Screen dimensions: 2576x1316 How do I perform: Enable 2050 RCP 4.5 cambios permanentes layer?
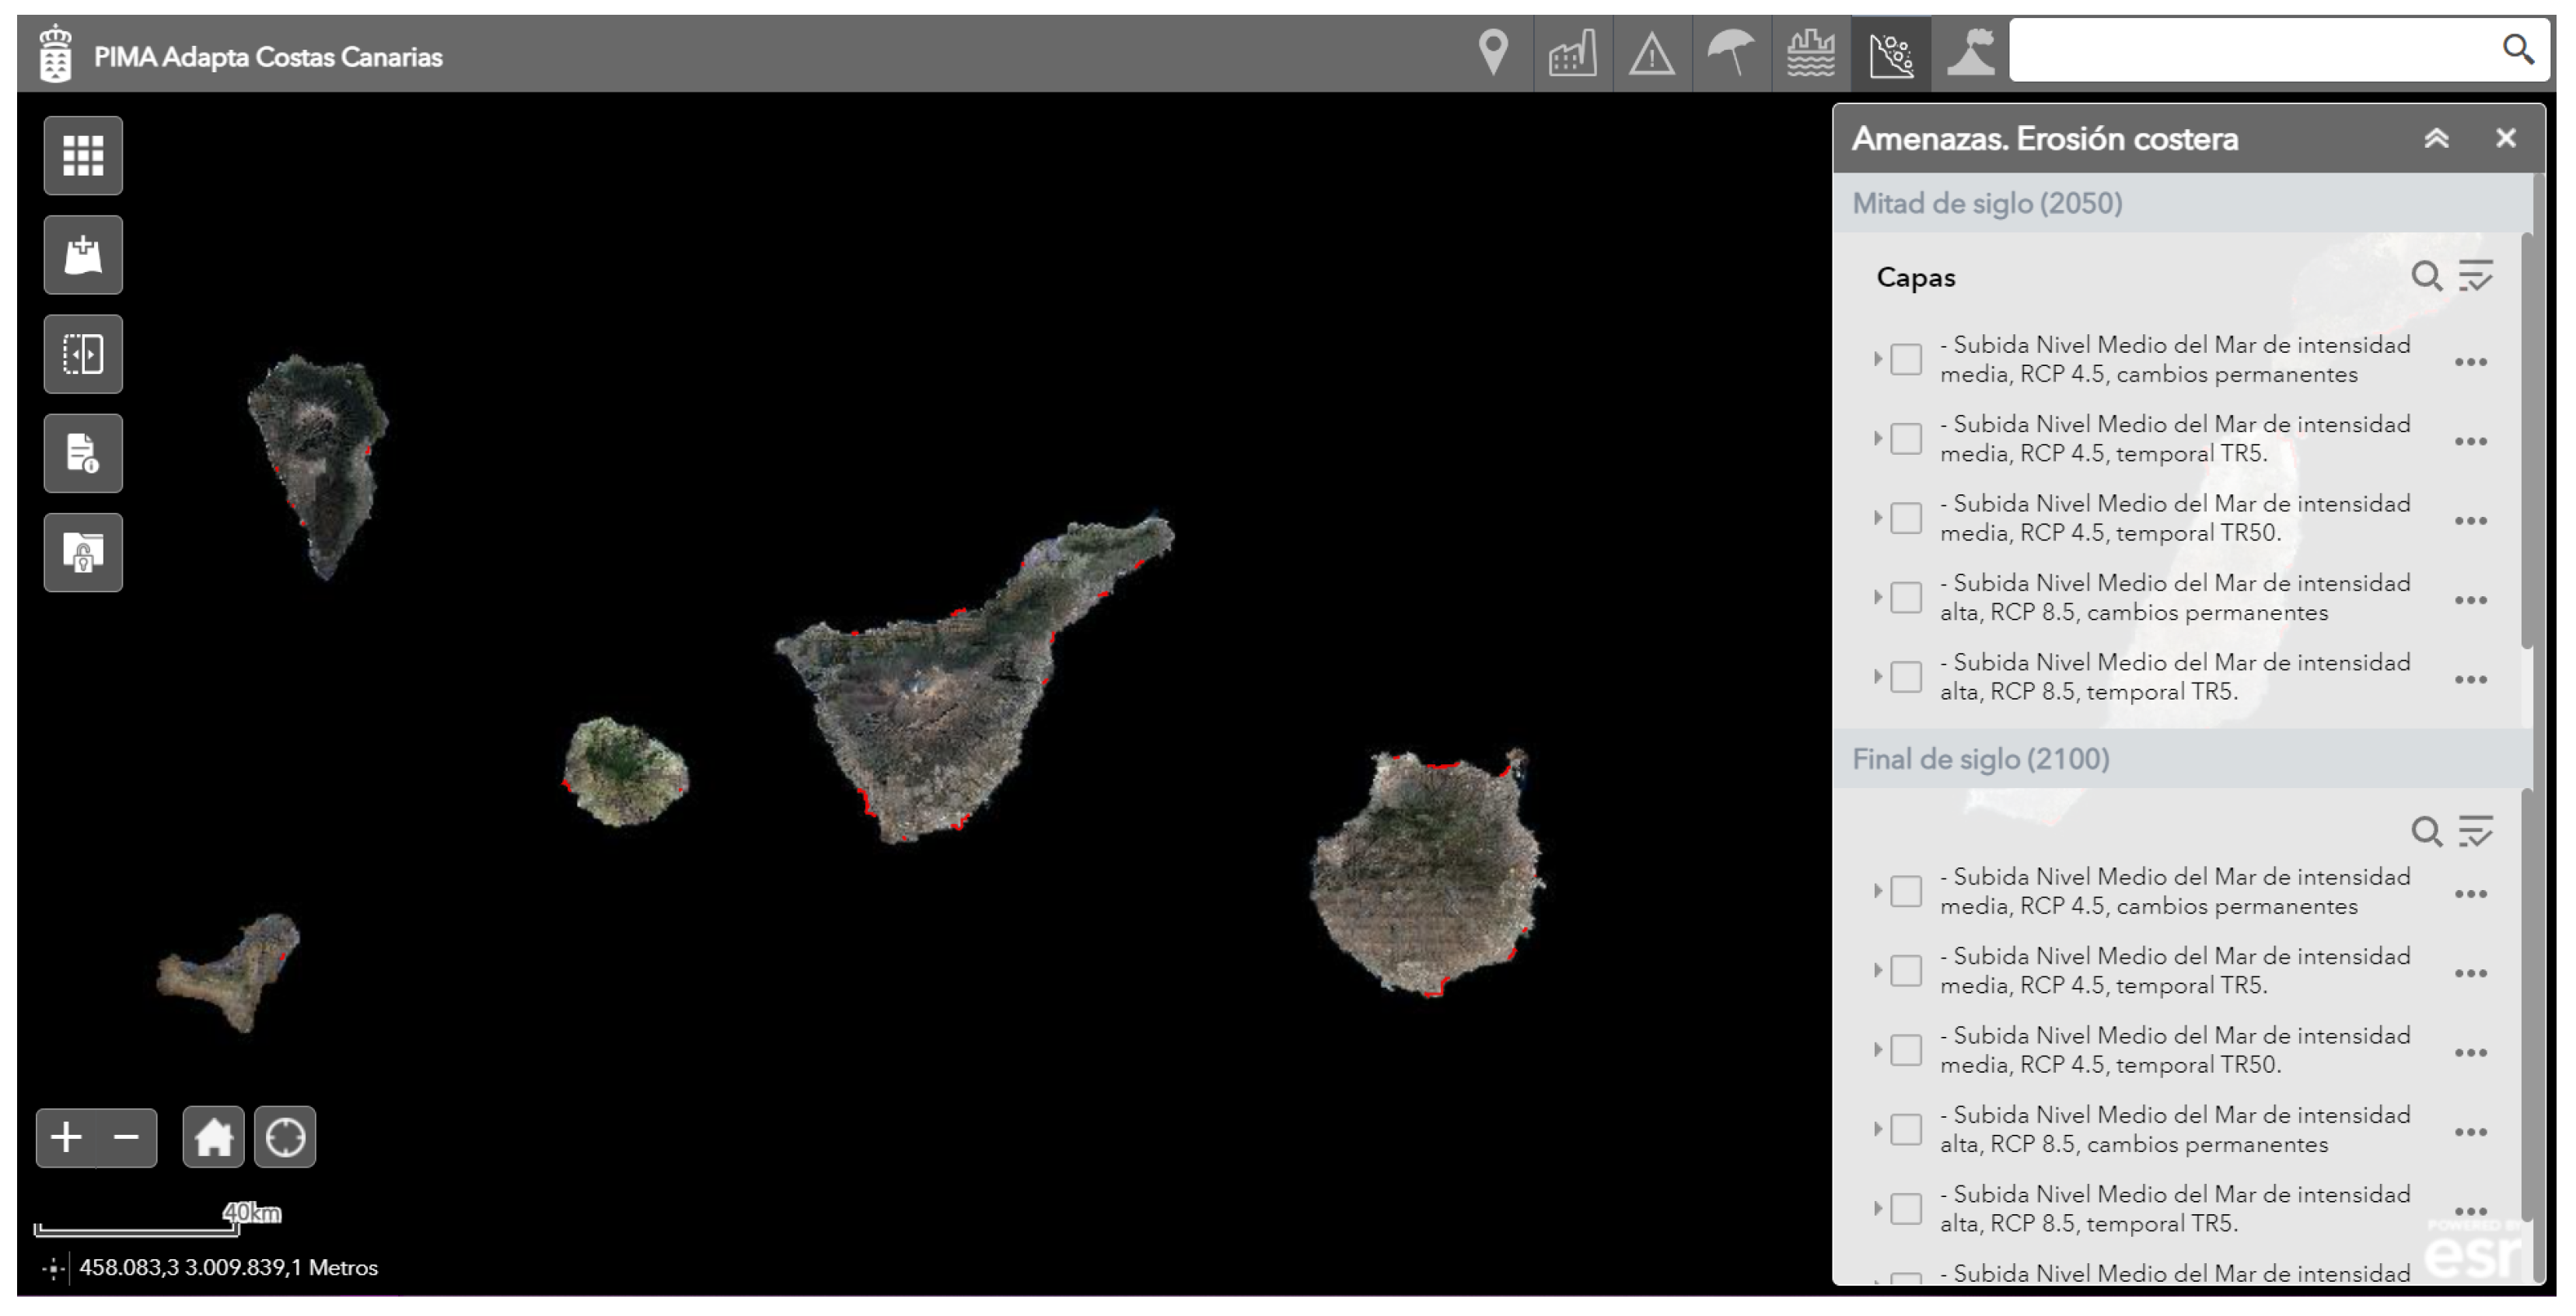[1906, 359]
